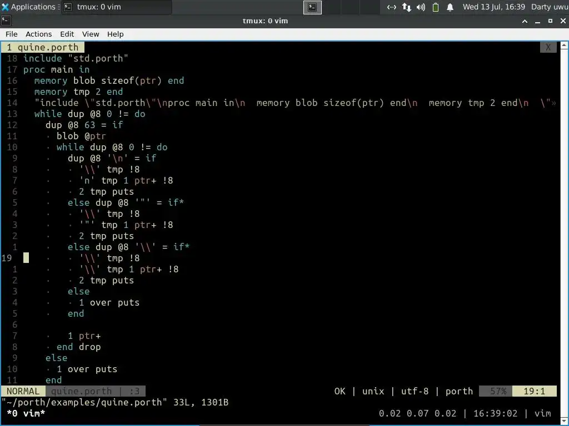Click 'memory tmp 2 end' line
The width and height of the screenshot is (569, 426).
pyautogui.click(x=78, y=92)
